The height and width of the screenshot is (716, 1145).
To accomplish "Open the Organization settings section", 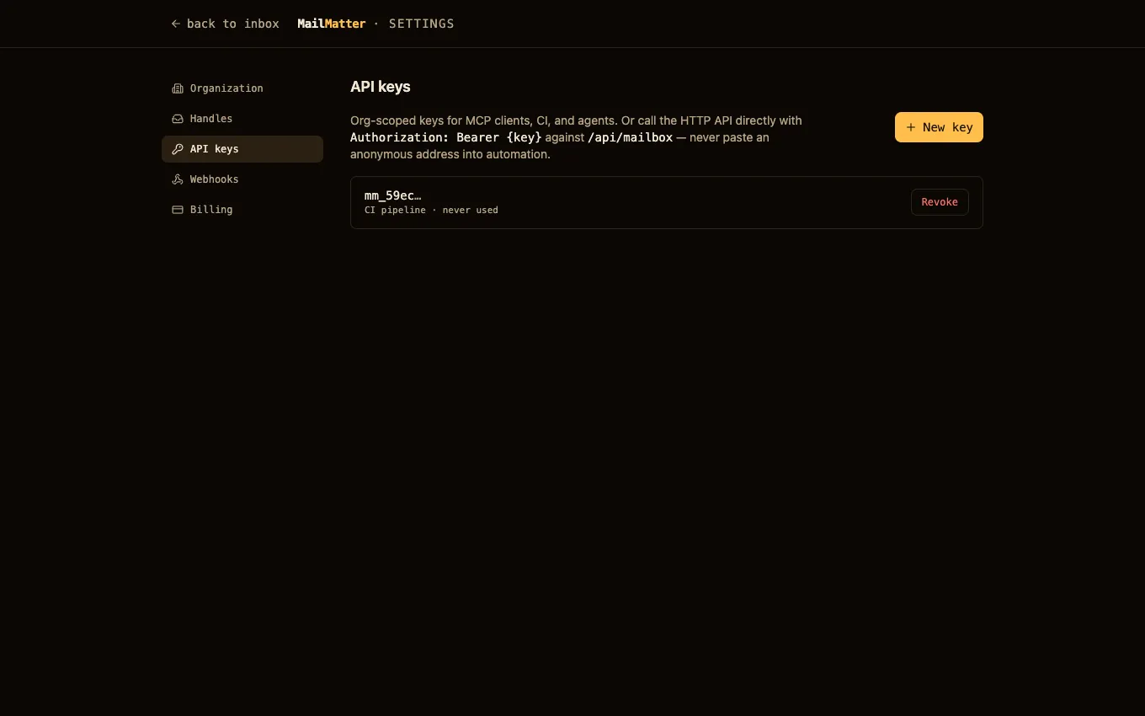I will tap(242, 88).
